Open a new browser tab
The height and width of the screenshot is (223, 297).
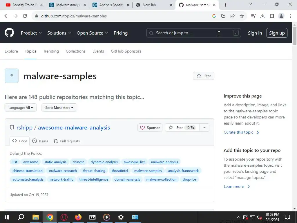[x=225, y=5]
